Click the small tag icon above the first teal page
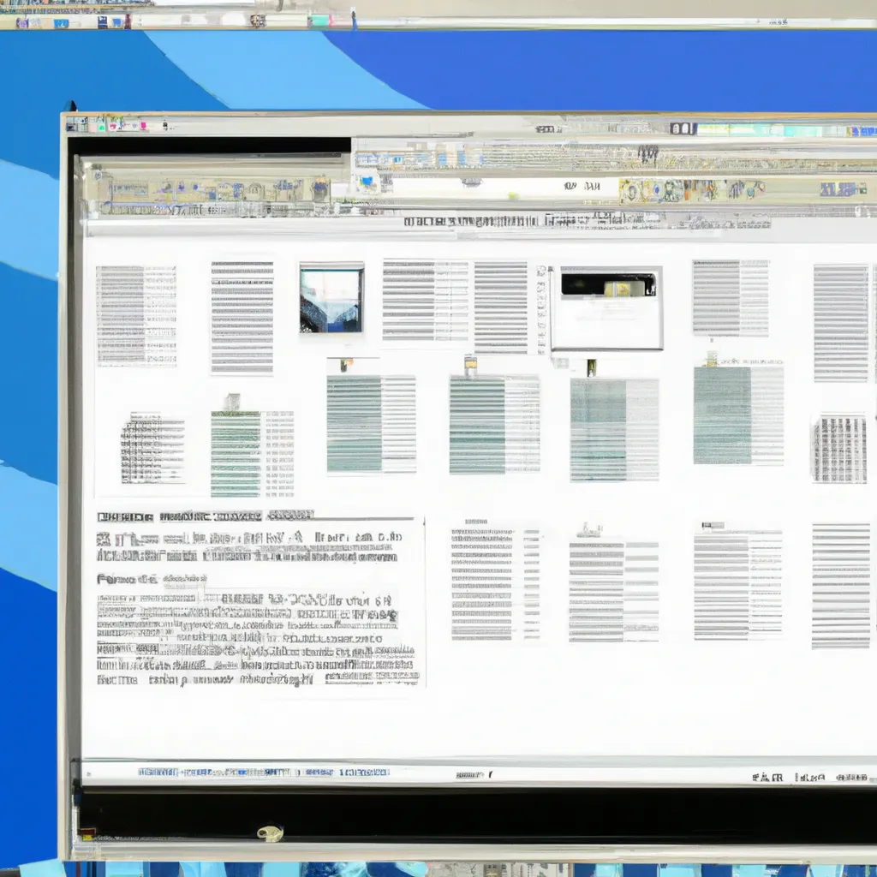The width and height of the screenshot is (877, 877). click(344, 365)
